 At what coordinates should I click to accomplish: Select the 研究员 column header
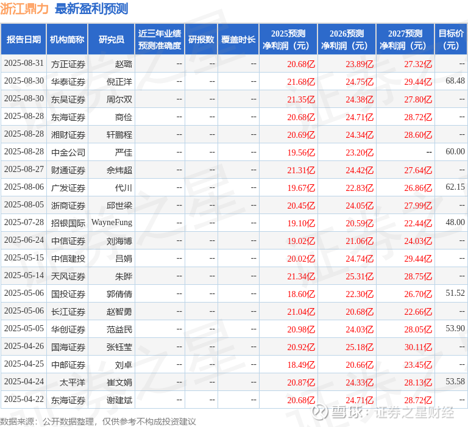pos(112,40)
